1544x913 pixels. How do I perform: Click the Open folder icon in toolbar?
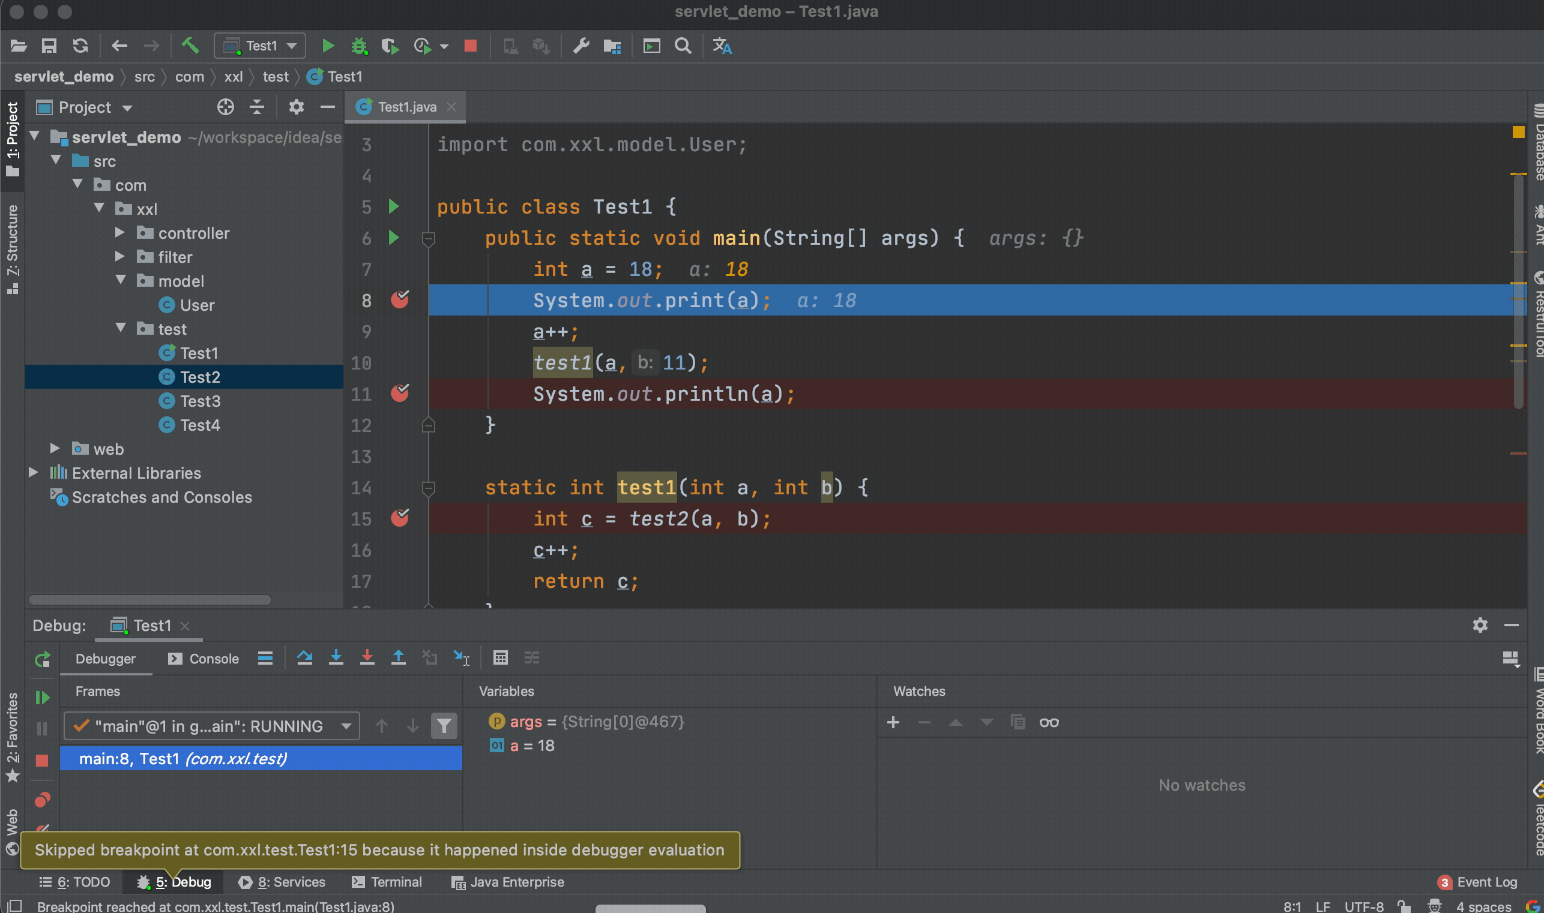point(19,46)
